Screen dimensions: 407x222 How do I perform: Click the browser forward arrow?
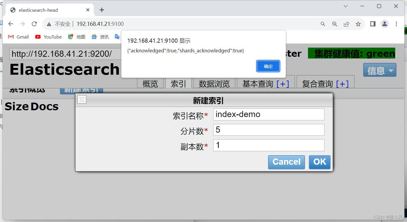point(23,24)
